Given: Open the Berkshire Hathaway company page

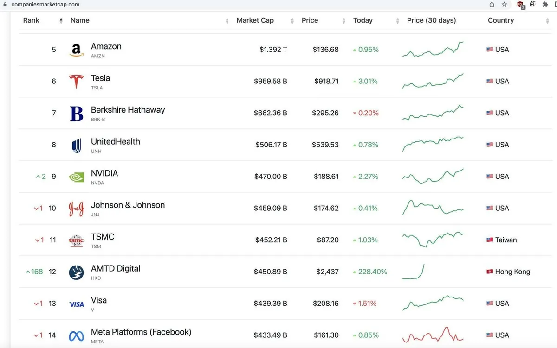Looking at the screenshot, I should tap(128, 110).
